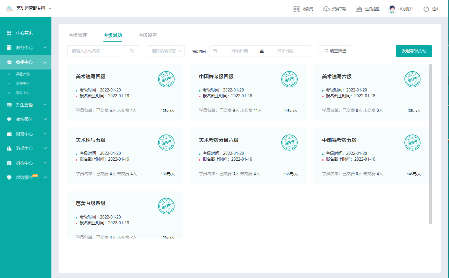Open the calendar icon in 考级时间 filter
The height and width of the screenshot is (278, 449).
215,51
